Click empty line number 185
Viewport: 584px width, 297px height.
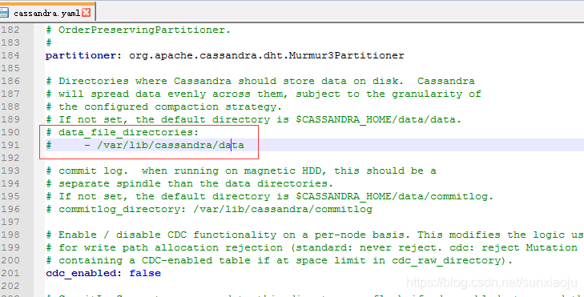click(x=10, y=69)
